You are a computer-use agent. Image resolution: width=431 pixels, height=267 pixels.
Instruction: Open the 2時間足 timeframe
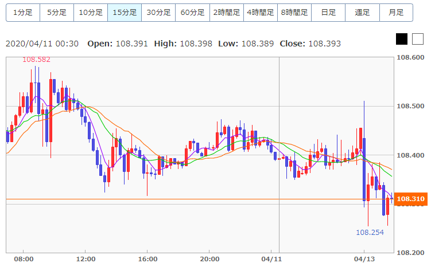[x=226, y=12]
